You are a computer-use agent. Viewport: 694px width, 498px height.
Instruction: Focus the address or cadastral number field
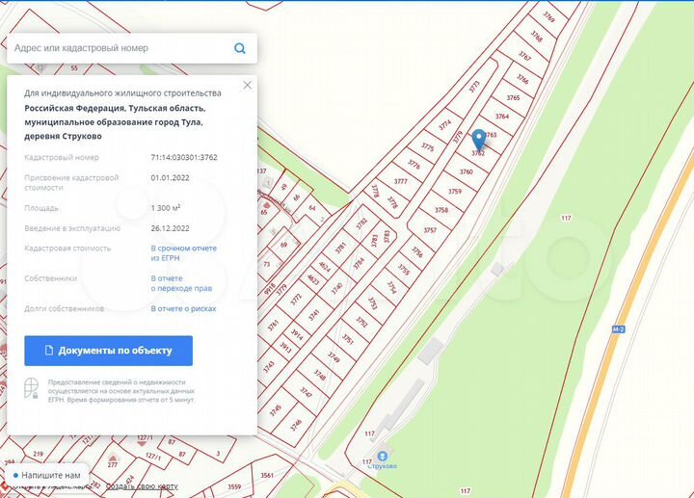click(x=120, y=48)
